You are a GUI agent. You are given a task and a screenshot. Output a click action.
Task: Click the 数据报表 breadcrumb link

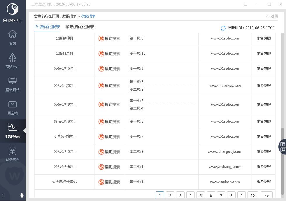[x=69, y=16]
